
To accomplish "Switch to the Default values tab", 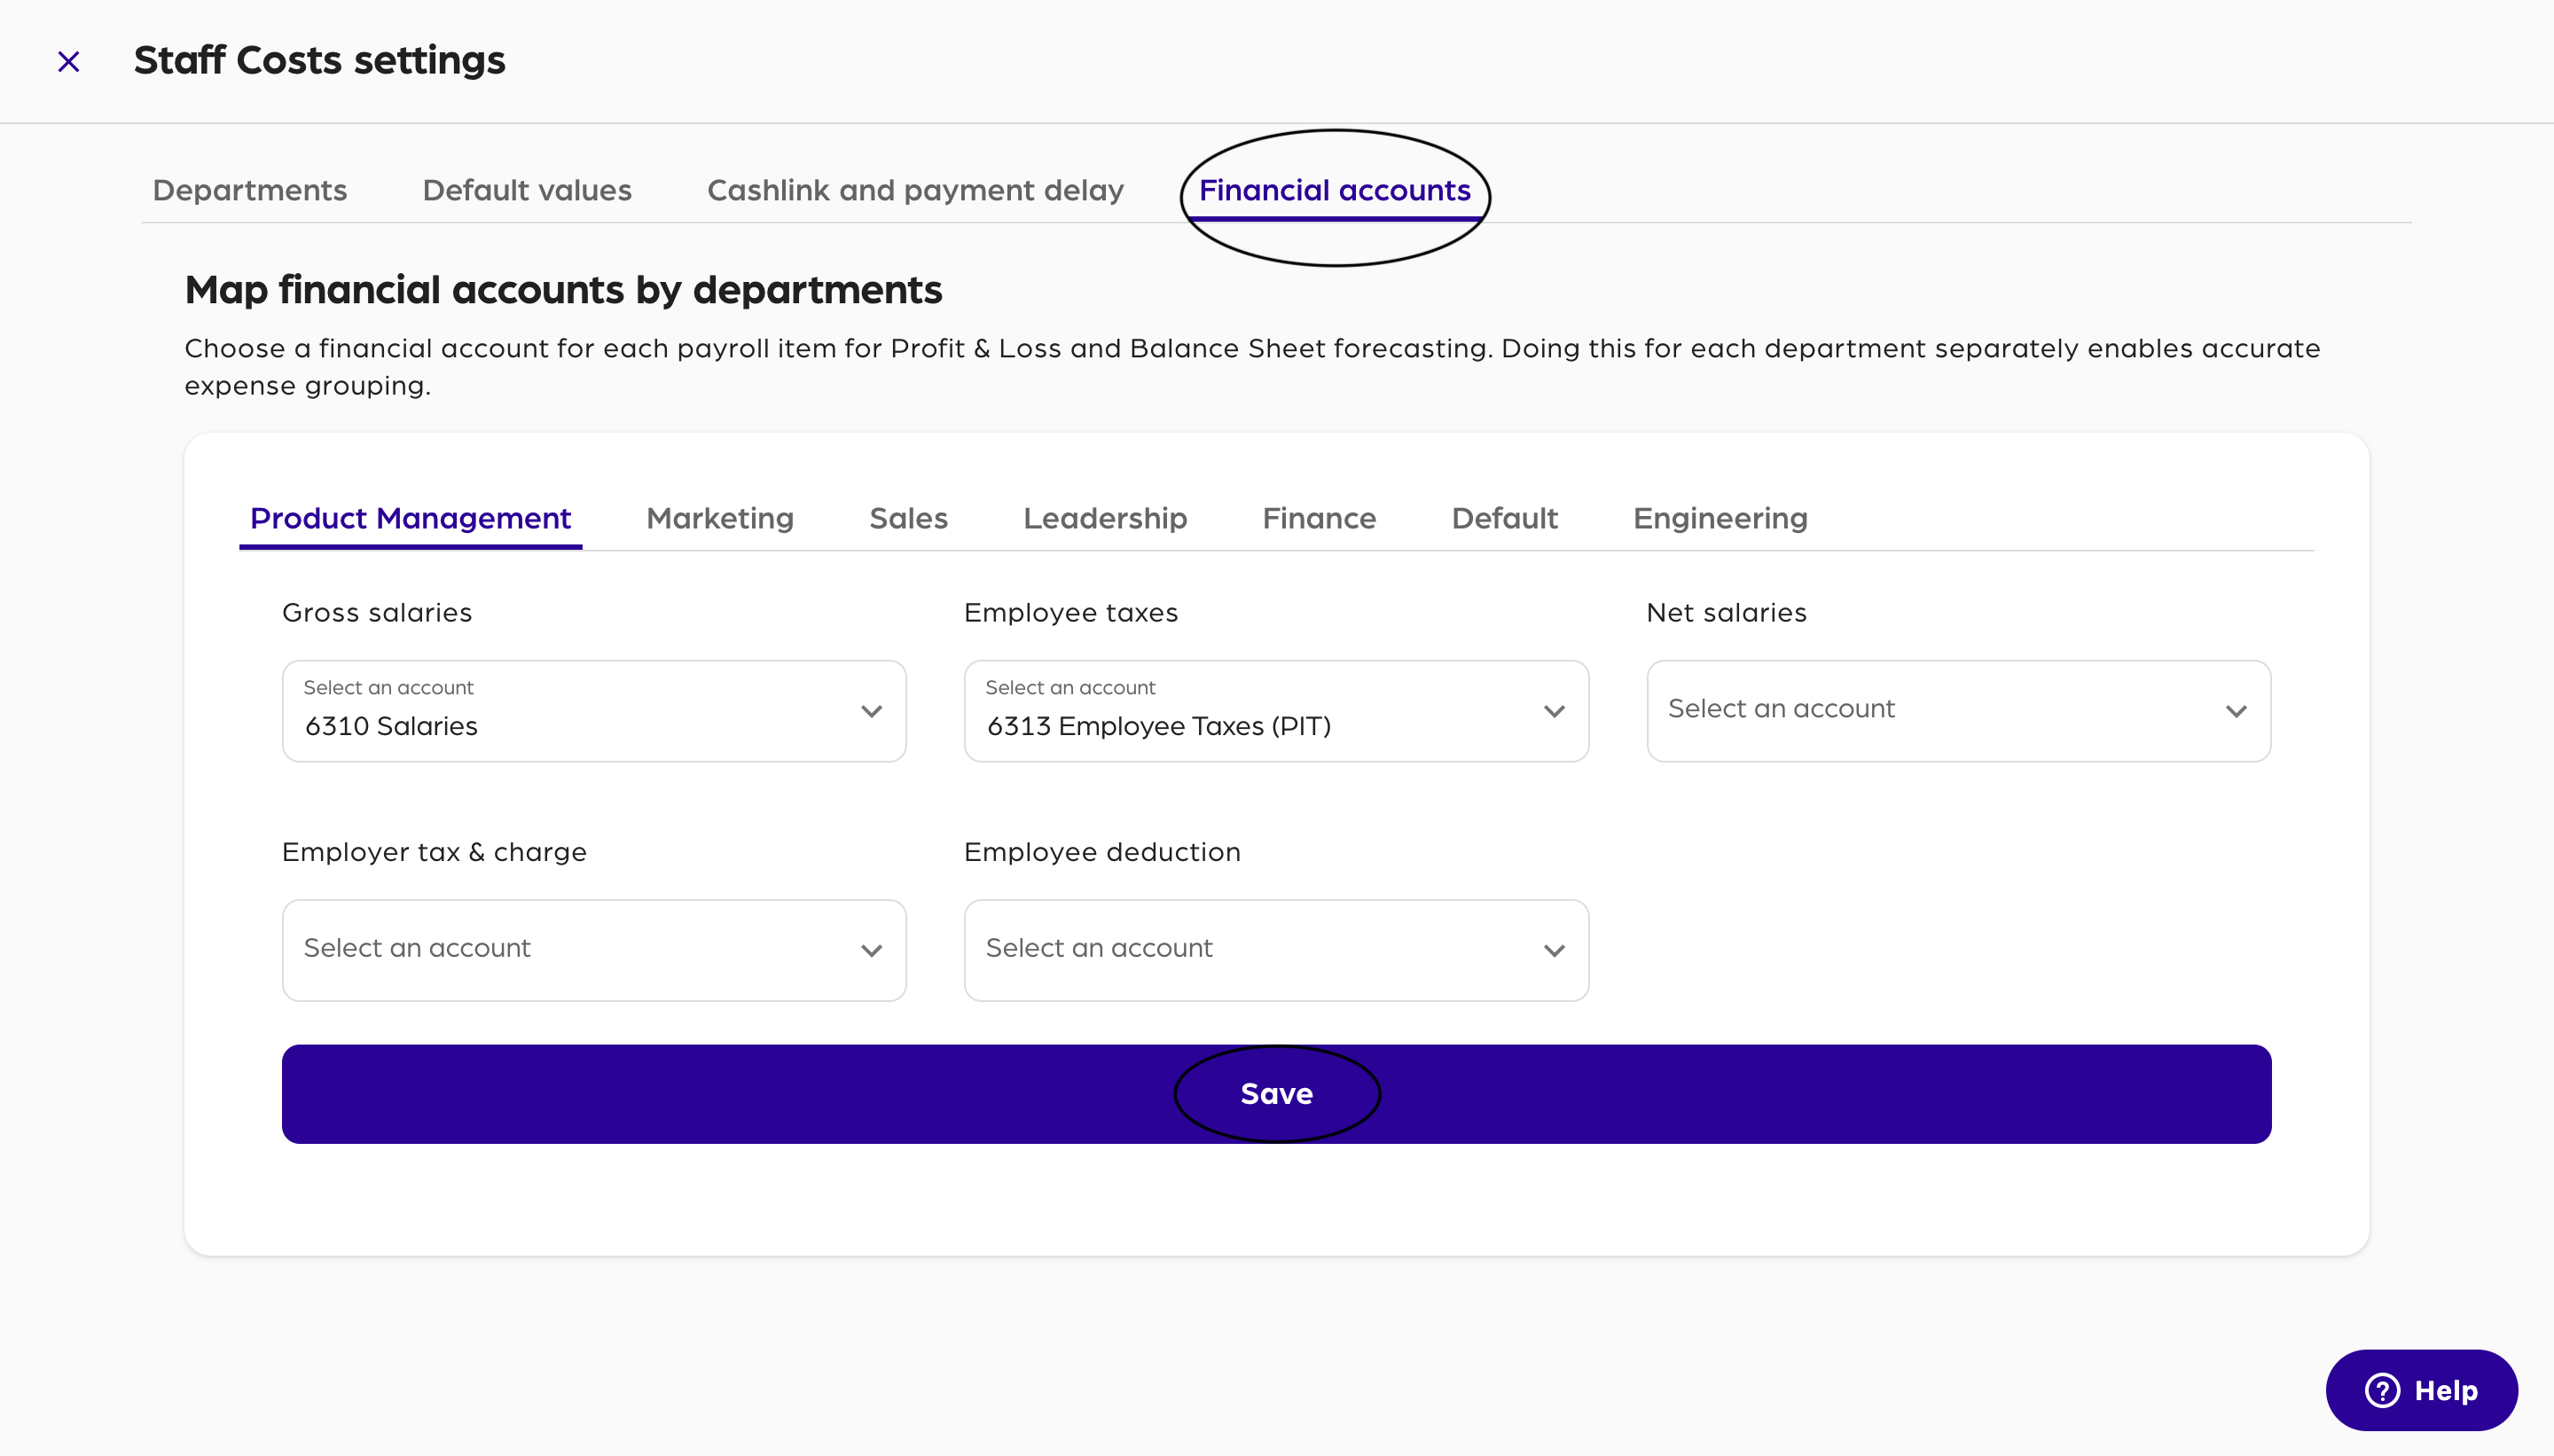I will 527,190.
